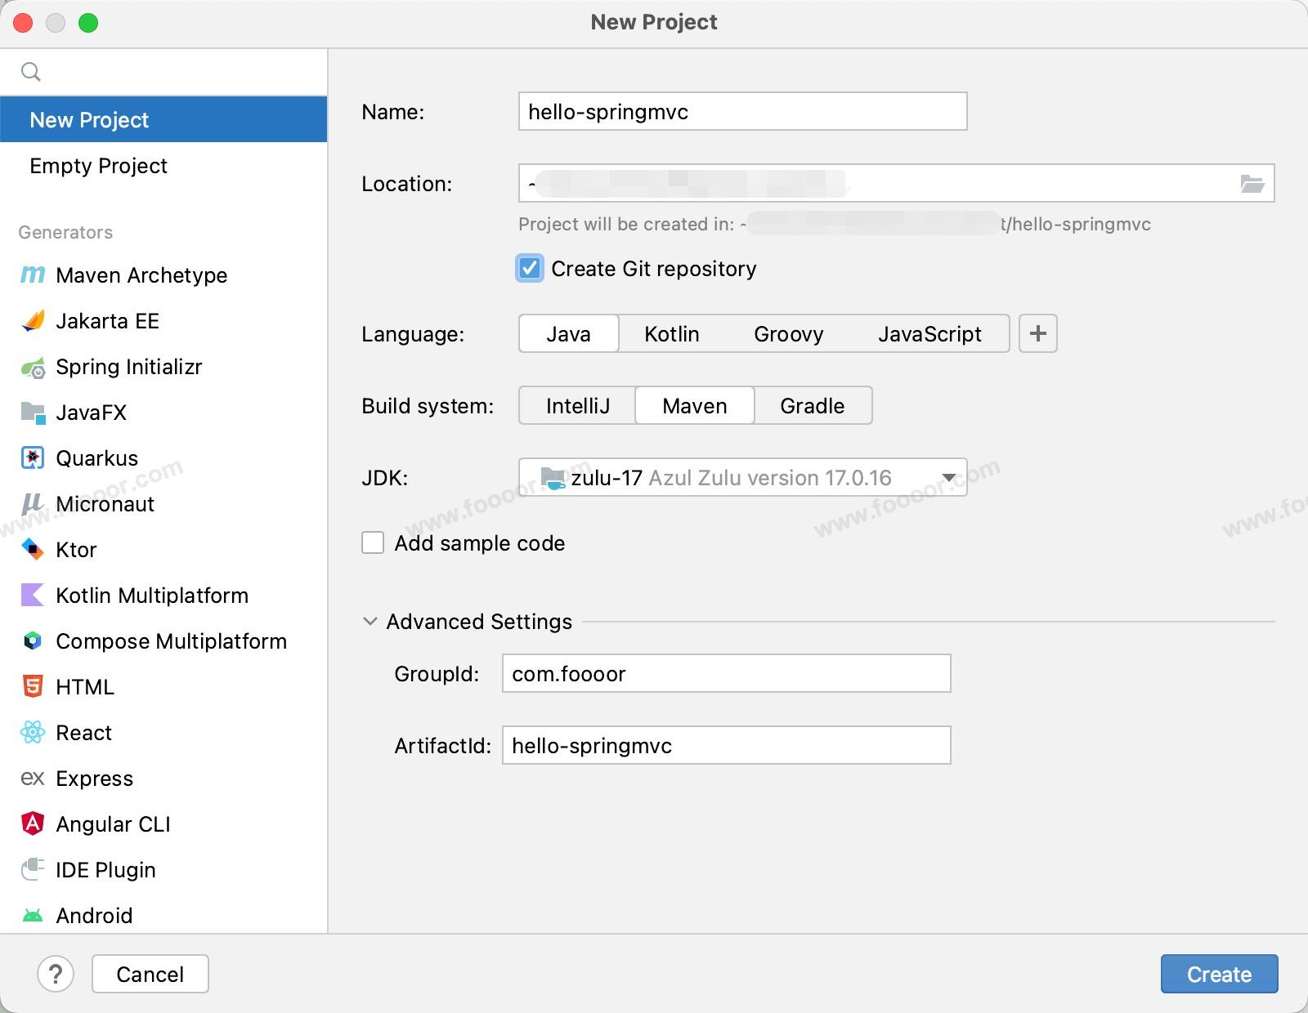Screen dimensions: 1308x1013
Task: Open the JDK version dropdown
Action: tap(948, 478)
